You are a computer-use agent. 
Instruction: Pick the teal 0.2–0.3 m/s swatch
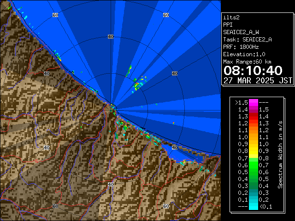(254, 192)
